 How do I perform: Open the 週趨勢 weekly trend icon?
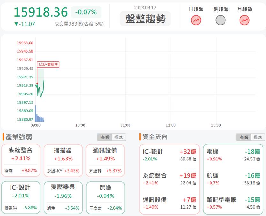(220, 20)
